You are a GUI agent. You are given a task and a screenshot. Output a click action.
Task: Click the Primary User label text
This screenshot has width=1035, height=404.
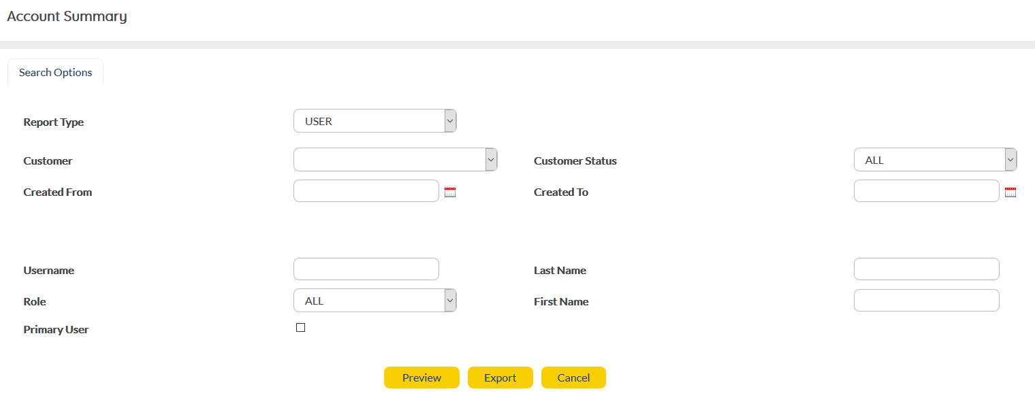click(x=56, y=330)
